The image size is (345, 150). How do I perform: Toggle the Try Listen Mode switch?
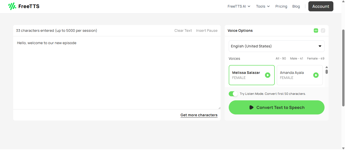click(233, 94)
